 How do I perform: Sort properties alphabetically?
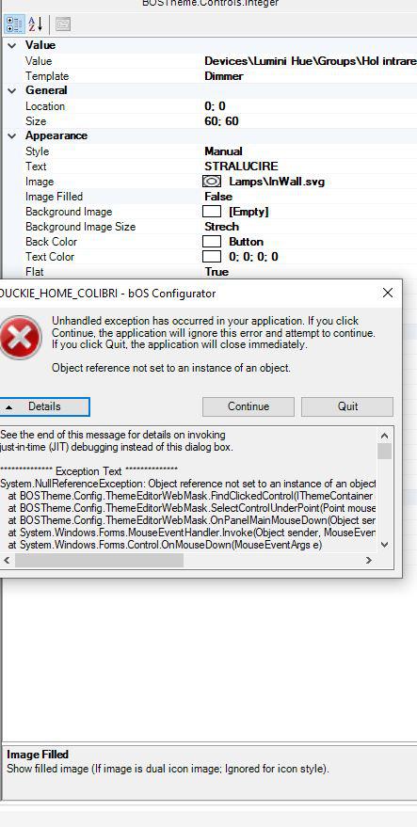35,24
